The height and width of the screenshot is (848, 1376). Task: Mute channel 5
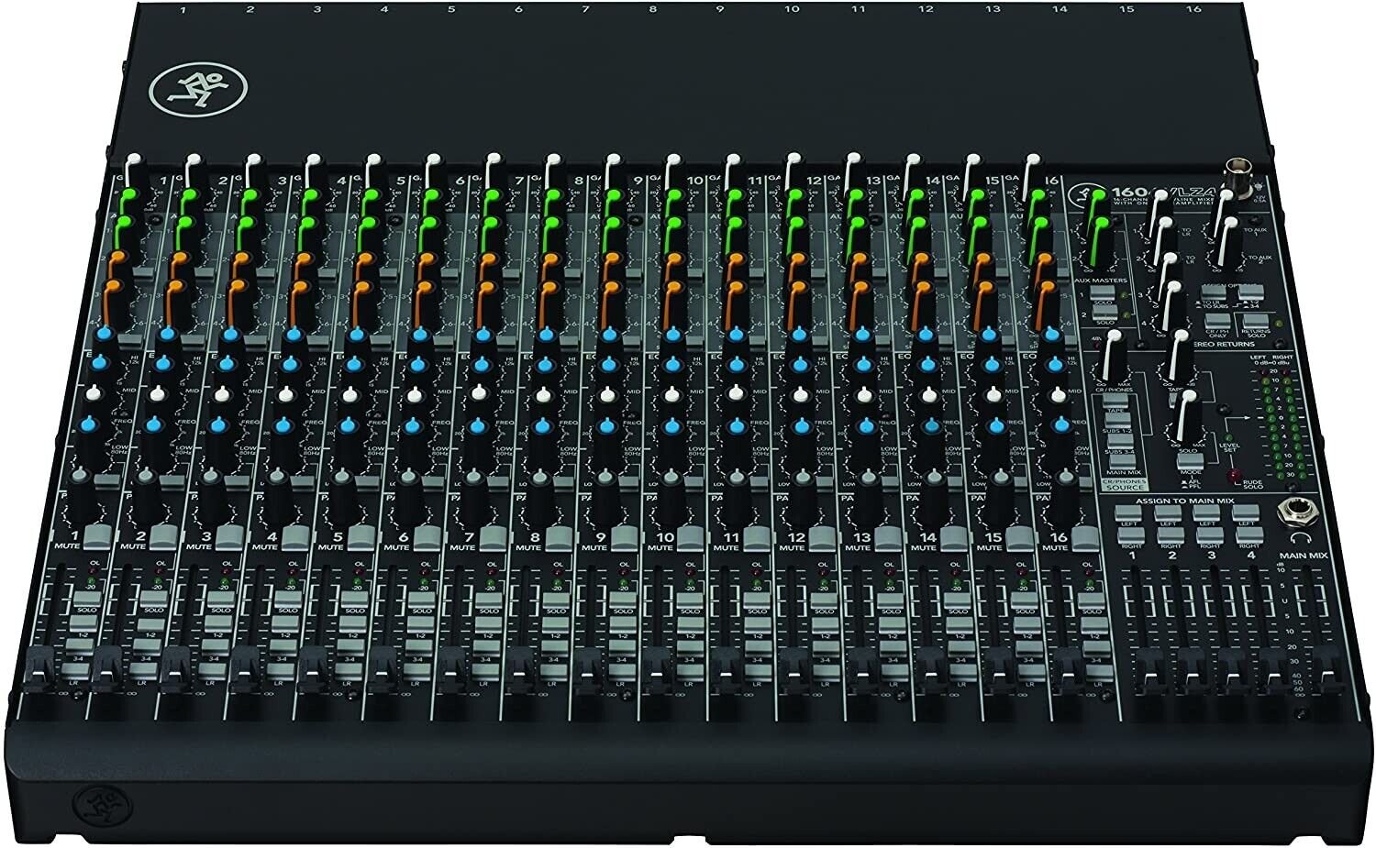362,539
